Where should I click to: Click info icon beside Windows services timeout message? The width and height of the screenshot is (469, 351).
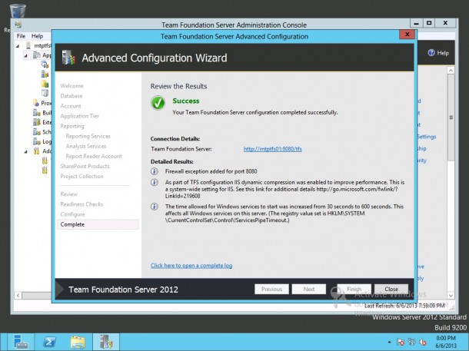click(155, 207)
